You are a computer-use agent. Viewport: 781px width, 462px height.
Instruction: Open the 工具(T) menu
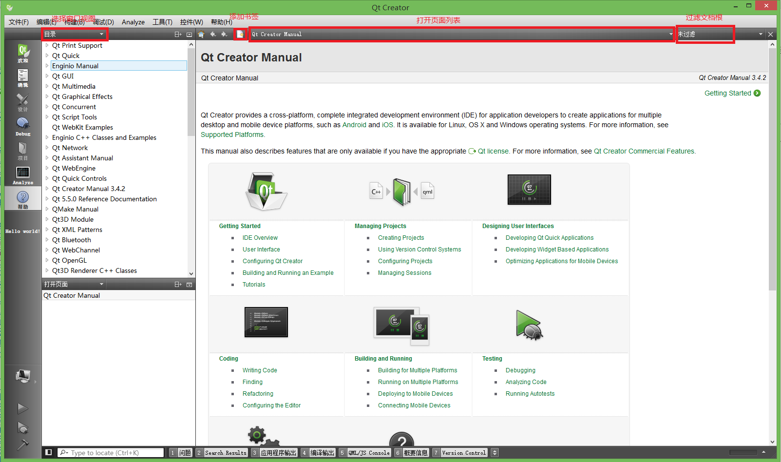[x=162, y=22]
